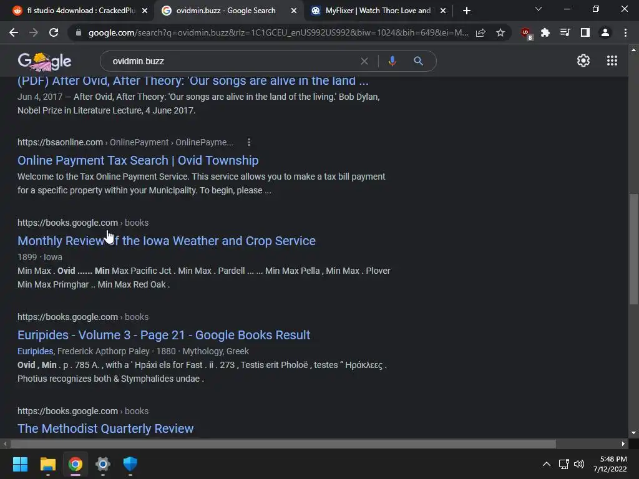Switch to MyFlixer Thor: Love and tab

[378, 11]
